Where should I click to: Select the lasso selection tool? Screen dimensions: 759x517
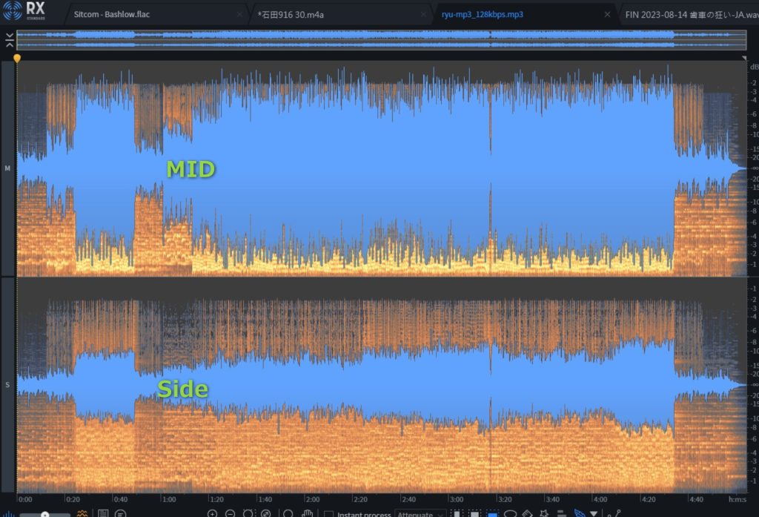click(x=510, y=513)
